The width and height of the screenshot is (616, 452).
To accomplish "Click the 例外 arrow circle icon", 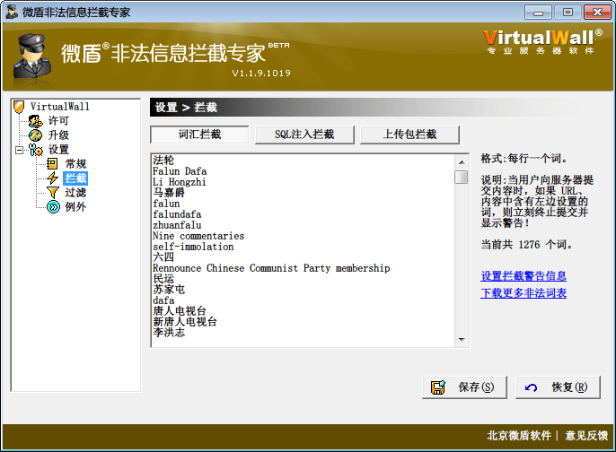I will [x=53, y=207].
